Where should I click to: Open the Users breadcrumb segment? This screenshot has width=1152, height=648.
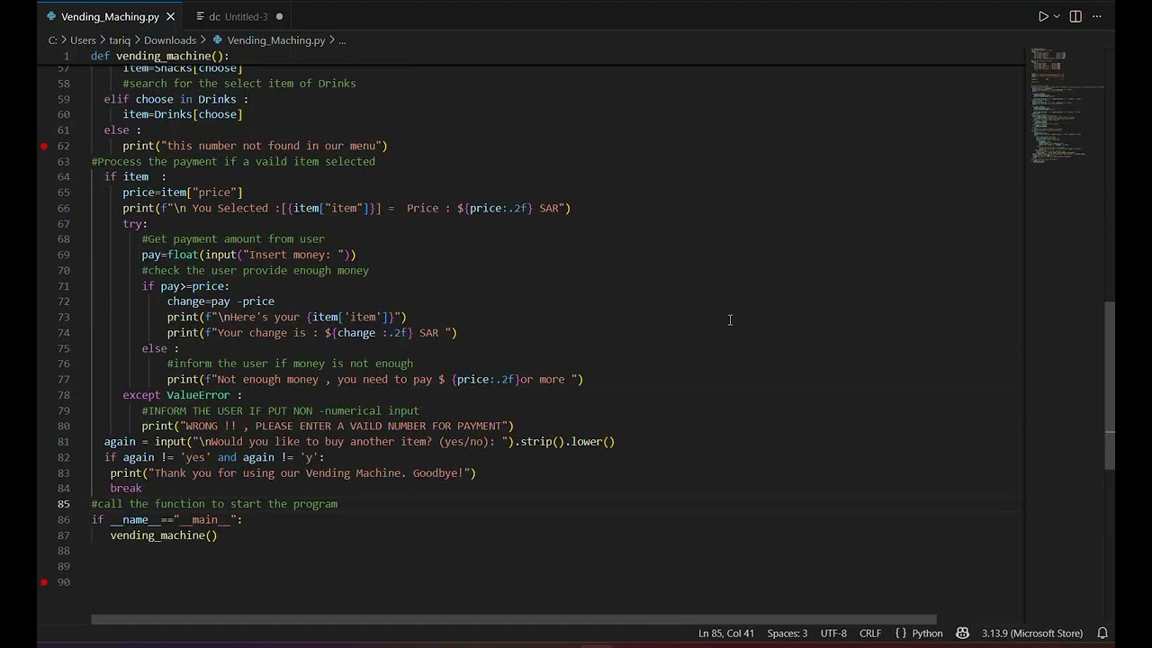83,40
